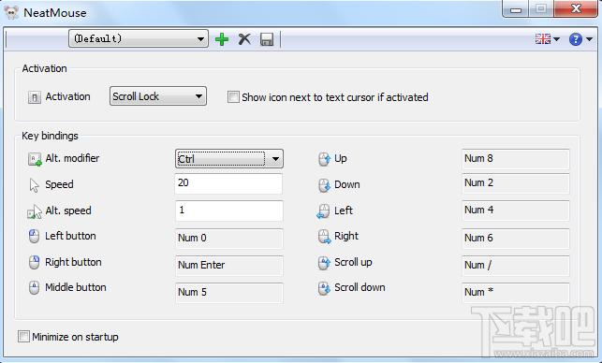Select the Right binding Num 6 field
The image size is (602, 363).
click(516, 239)
